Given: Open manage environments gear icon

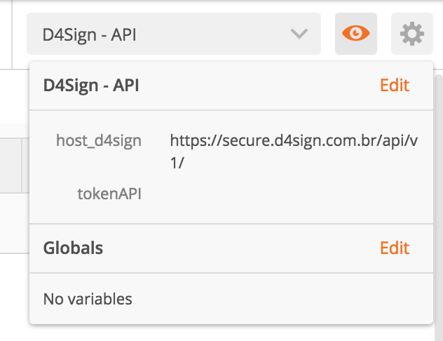Looking at the screenshot, I should pos(412,34).
